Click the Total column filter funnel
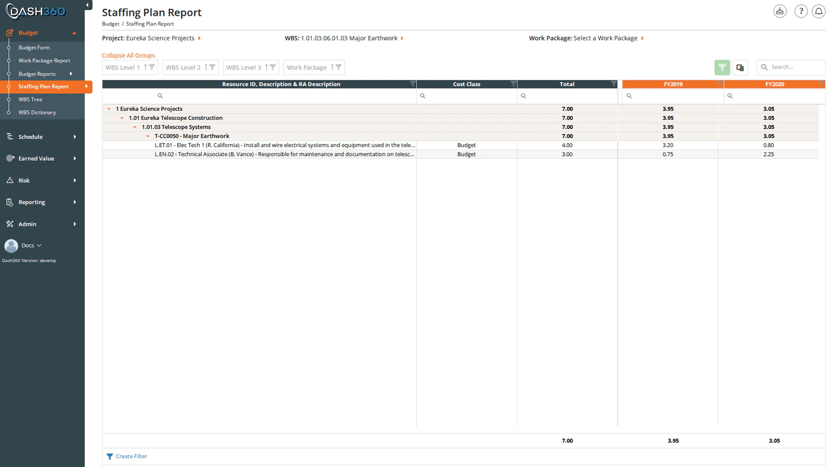This screenshot has width=830, height=467. (614, 84)
